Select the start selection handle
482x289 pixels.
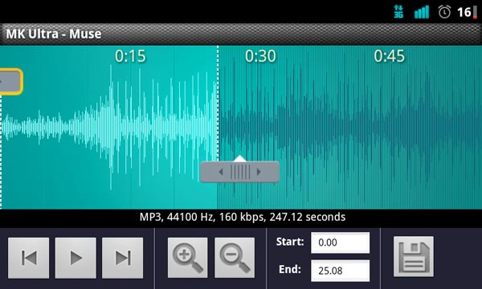coord(11,82)
